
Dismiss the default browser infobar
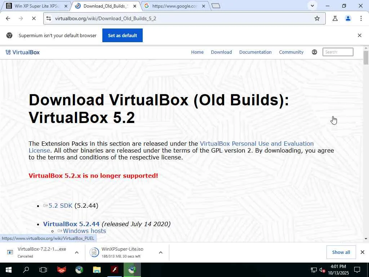coord(359,35)
